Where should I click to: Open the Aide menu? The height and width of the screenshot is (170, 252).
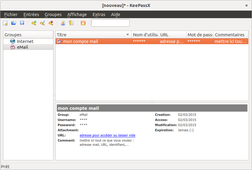pyautogui.click(x=116, y=15)
